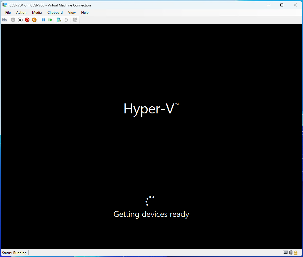Image resolution: width=303 pixels, height=257 pixels.
Task: Minimize the Virtual Machine Connection window
Action: pos(269,5)
